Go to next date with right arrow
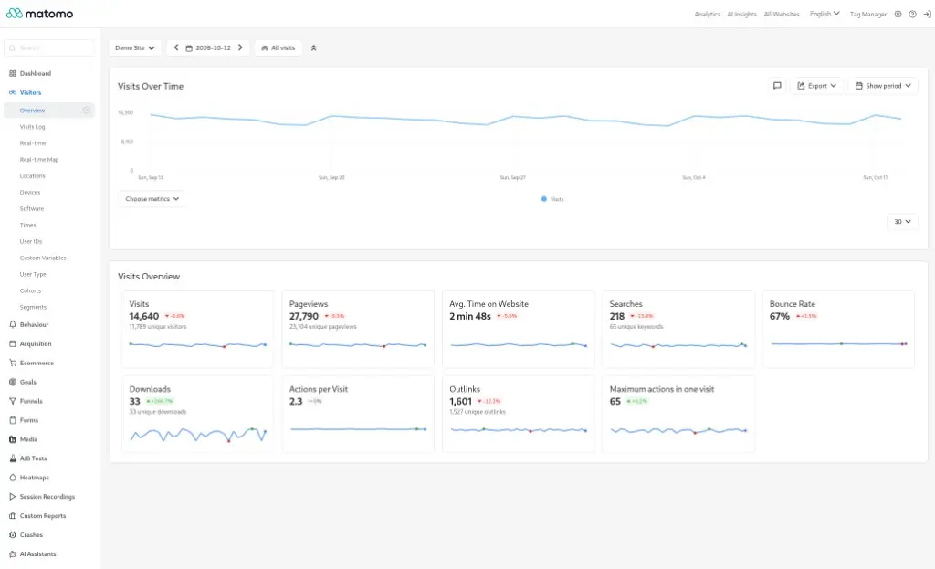 click(x=240, y=47)
